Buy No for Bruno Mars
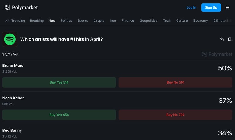Screen dimensions: 235x140 [175, 82]
